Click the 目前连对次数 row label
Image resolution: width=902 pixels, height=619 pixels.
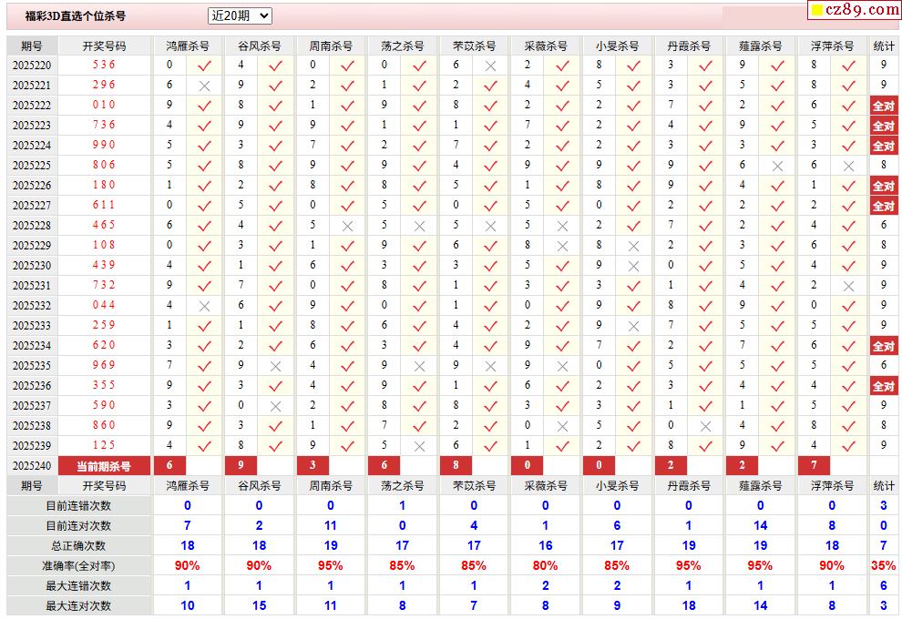pyautogui.click(x=78, y=526)
